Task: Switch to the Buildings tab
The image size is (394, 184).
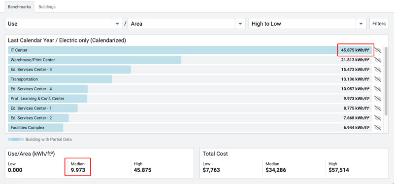Action: 47,7
